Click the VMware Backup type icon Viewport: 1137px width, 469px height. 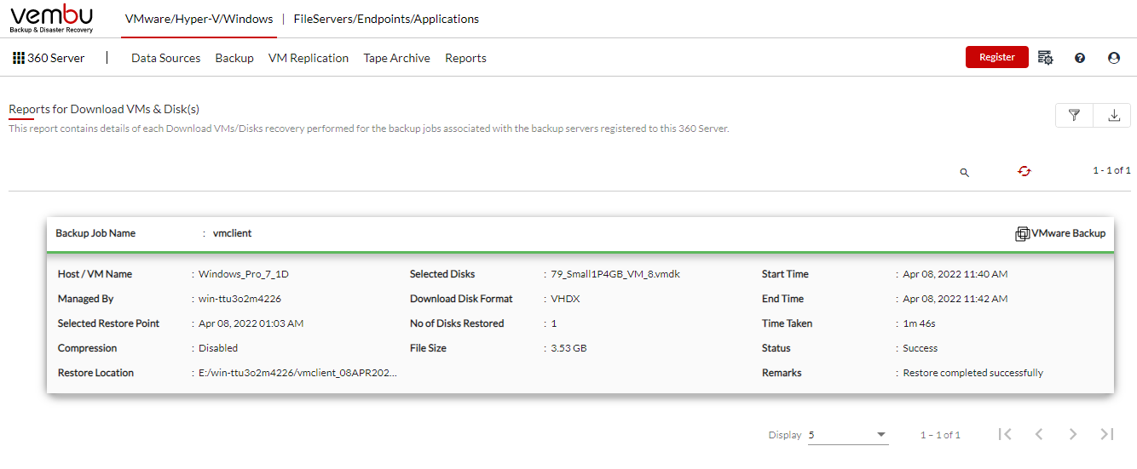pyautogui.click(x=1023, y=234)
